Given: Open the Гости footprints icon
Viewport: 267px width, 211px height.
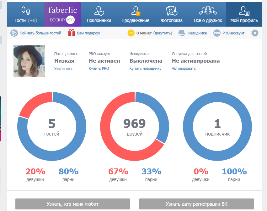Looking at the screenshot, I should [x=26, y=11].
